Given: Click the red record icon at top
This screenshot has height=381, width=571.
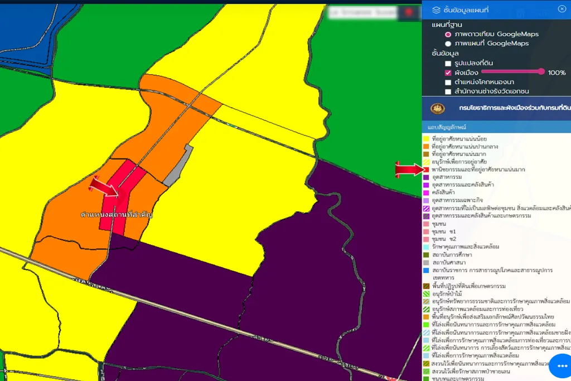Looking at the screenshot, I should click(409, 12).
